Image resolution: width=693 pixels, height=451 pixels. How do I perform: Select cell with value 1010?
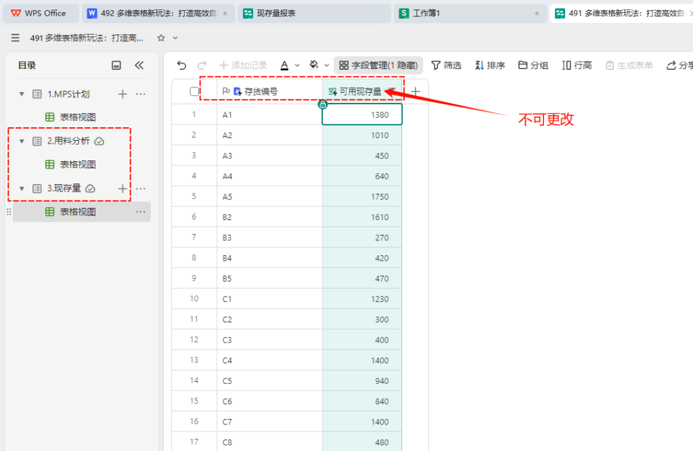tap(362, 135)
